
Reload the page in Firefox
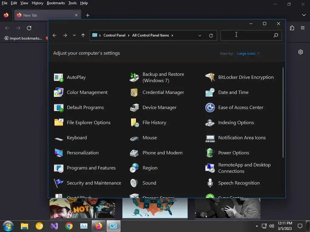29,28
